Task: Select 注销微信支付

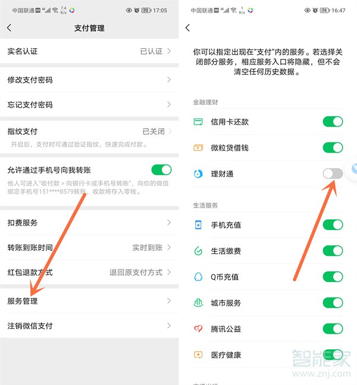Action: 89,325
